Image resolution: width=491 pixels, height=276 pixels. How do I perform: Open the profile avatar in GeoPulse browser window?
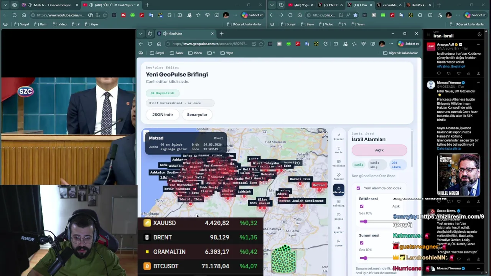point(382,44)
